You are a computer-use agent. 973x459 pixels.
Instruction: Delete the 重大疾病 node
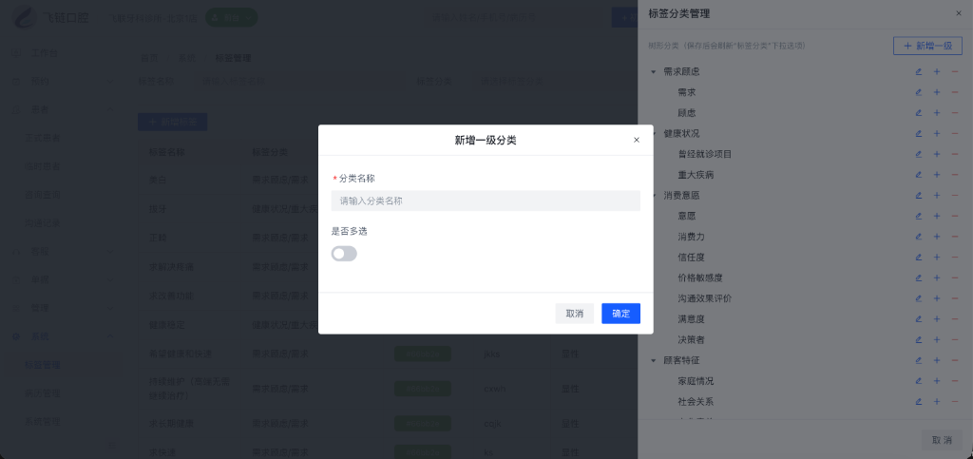(x=955, y=175)
